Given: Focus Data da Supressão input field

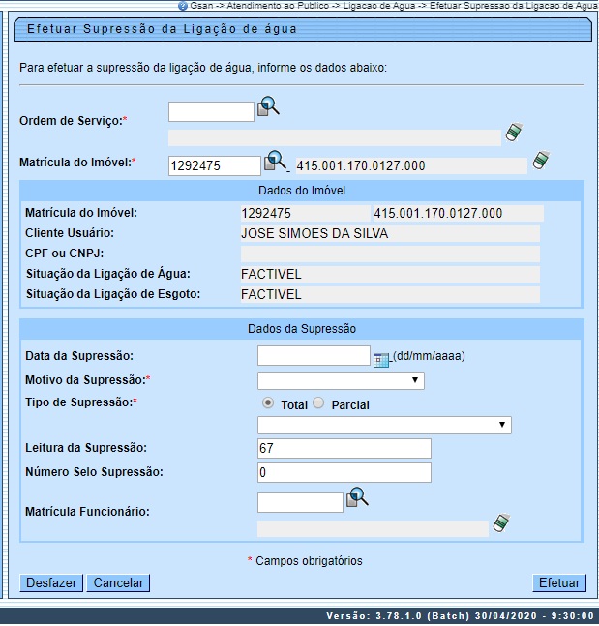Looking at the screenshot, I should click(x=314, y=356).
